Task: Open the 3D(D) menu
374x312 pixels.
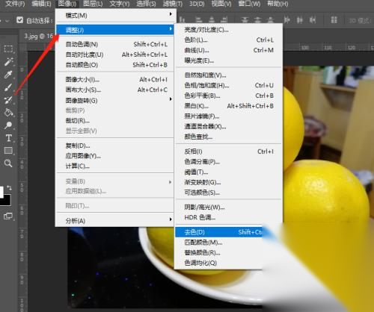Action: [x=197, y=4]
